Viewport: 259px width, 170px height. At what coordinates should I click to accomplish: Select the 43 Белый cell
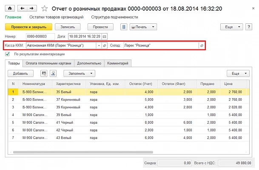click(x=69, y=138)
